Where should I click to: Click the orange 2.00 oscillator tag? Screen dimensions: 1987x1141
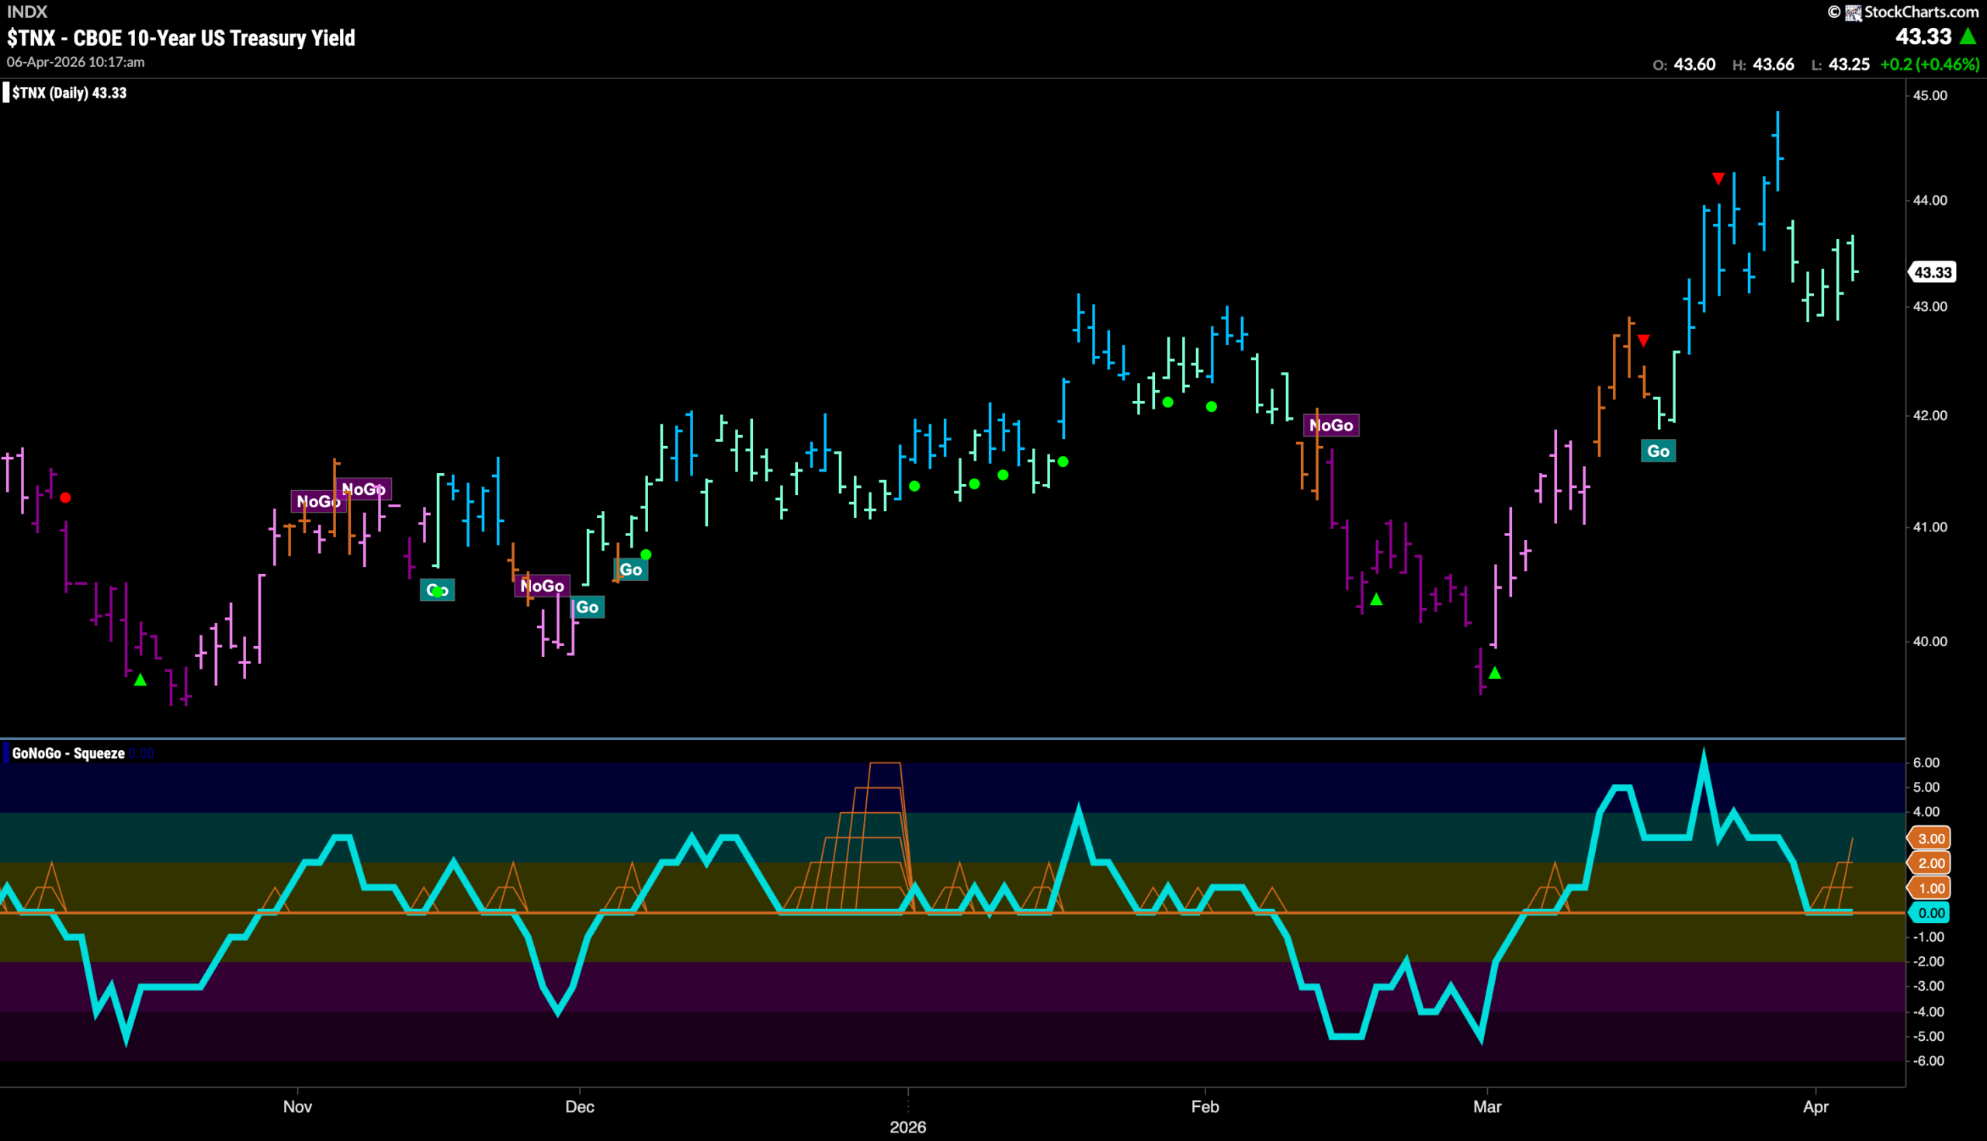click(x=1930, y=863)
